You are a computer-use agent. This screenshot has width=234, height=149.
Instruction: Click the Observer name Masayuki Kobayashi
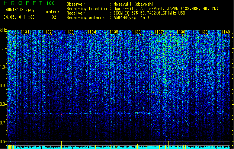134,4
